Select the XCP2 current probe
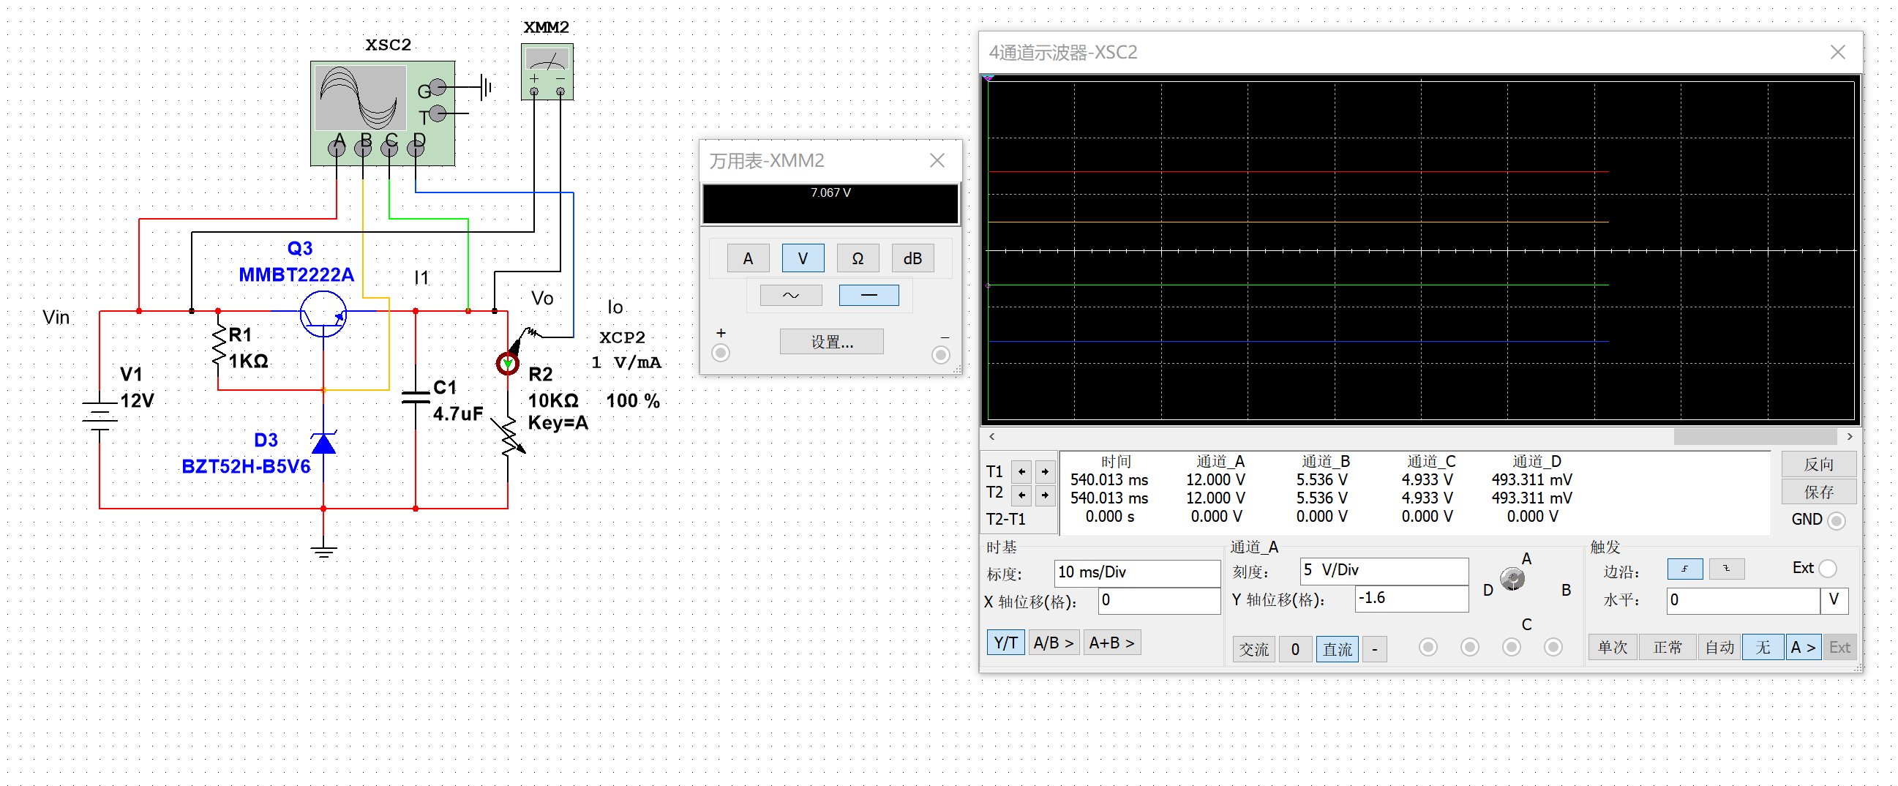Screen dimensions: 1898x786 [509, 363]
